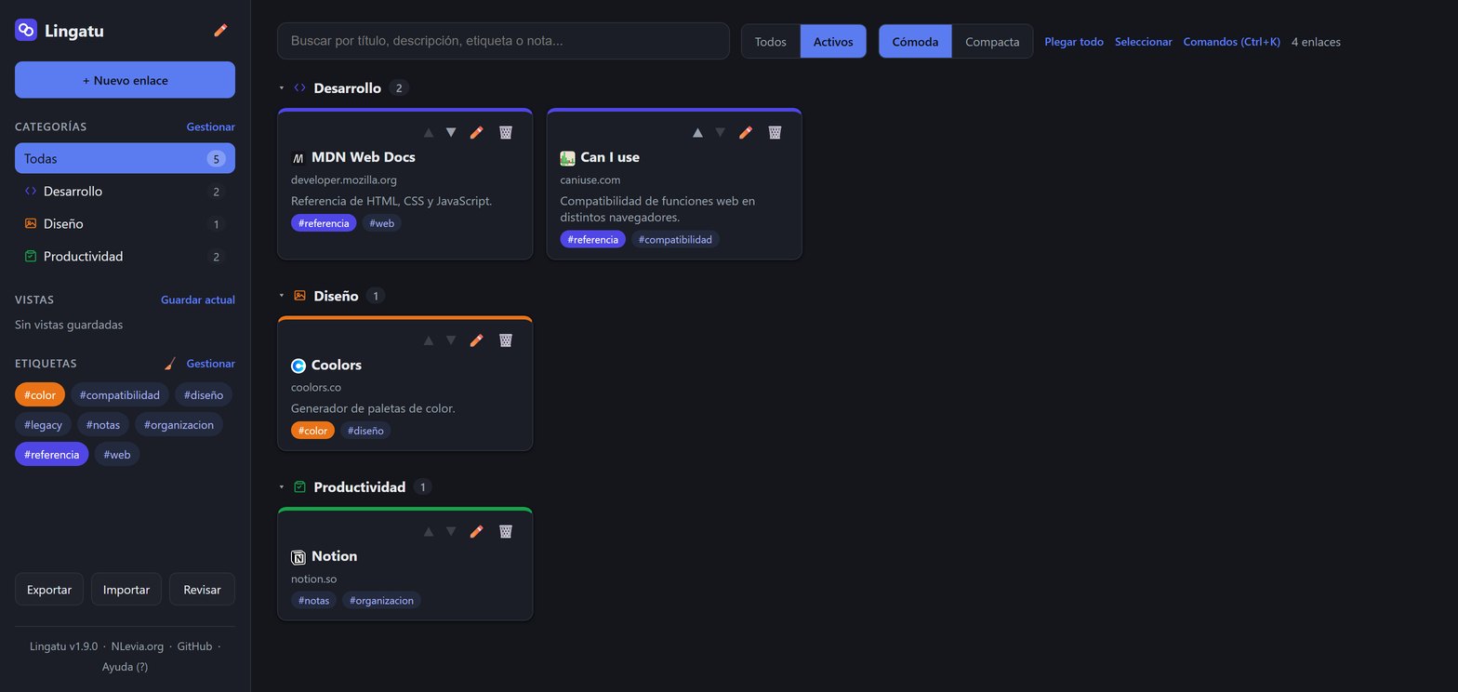This screenshot has height=692, width=1458.
Task: Click the #web tag on MDN Web Docs card
Action: click(x=381, y=223)
